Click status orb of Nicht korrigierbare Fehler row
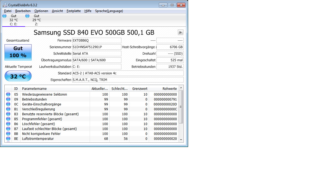This screenshot has width=315, height=177. point(8,134)
